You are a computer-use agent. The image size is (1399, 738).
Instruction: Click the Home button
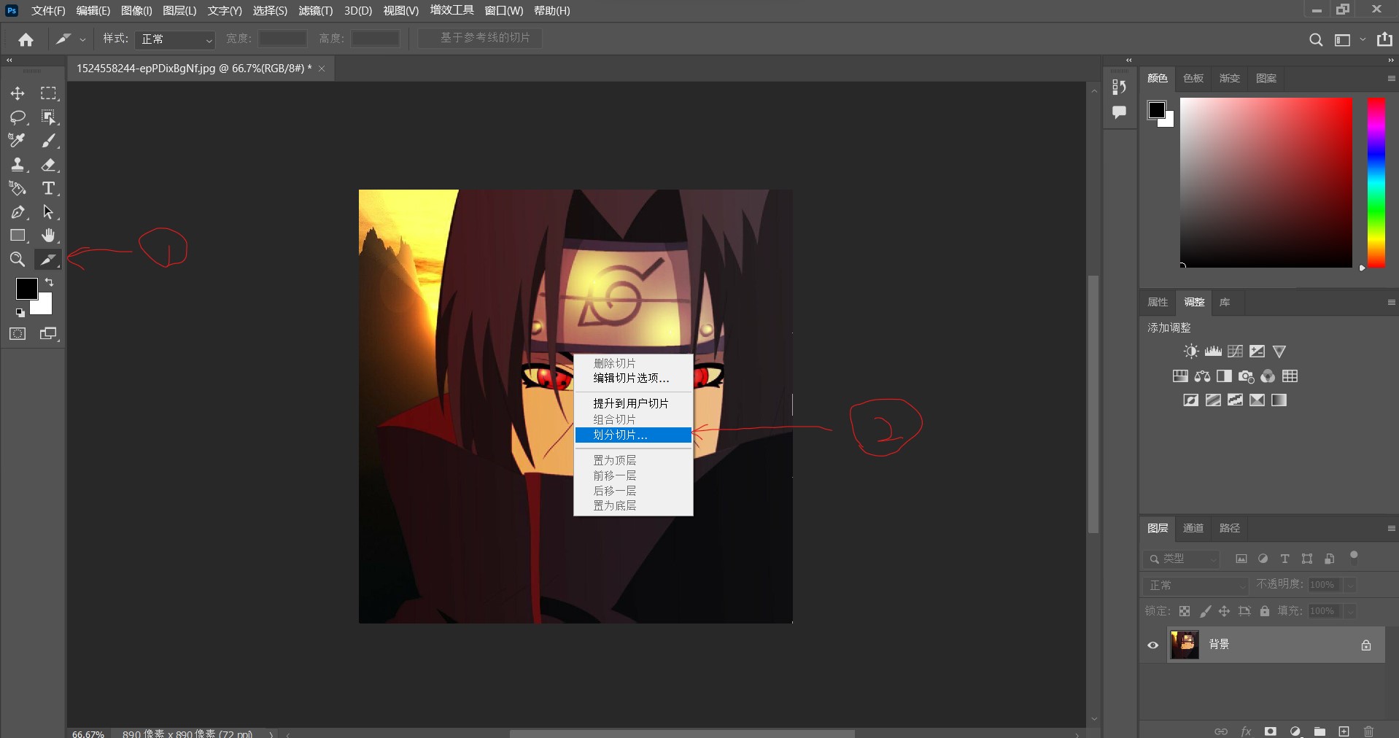pyautogui.click(x=26, y=39)
